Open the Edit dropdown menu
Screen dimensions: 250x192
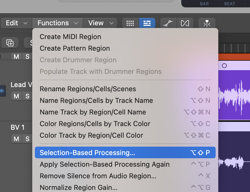pyautogui.click(x=16, y=23)
